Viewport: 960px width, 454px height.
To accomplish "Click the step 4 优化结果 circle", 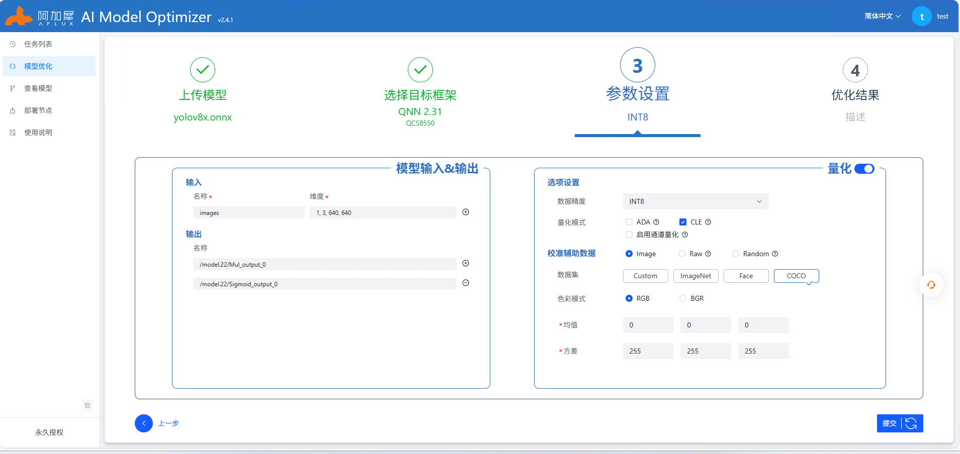I will (855, 70).
